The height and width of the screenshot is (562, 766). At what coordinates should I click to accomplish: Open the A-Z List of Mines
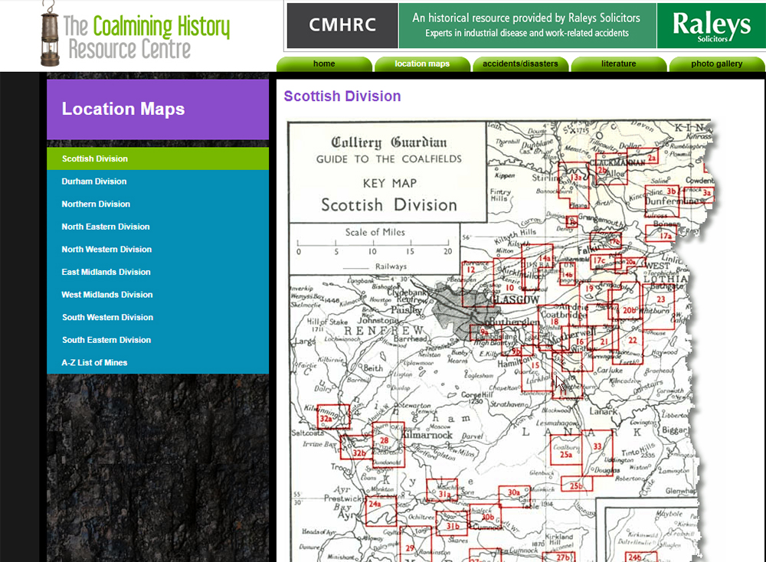pyautogui.click(x=94, y=363)
